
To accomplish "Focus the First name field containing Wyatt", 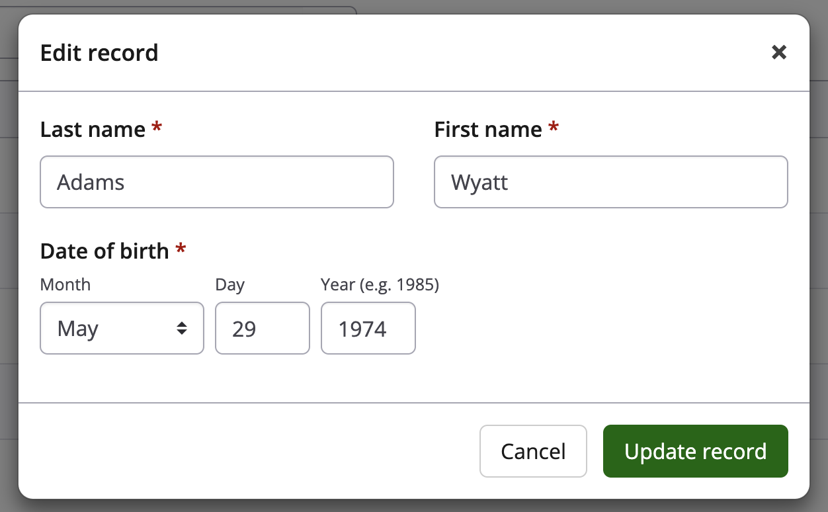I will click(610, 182).
